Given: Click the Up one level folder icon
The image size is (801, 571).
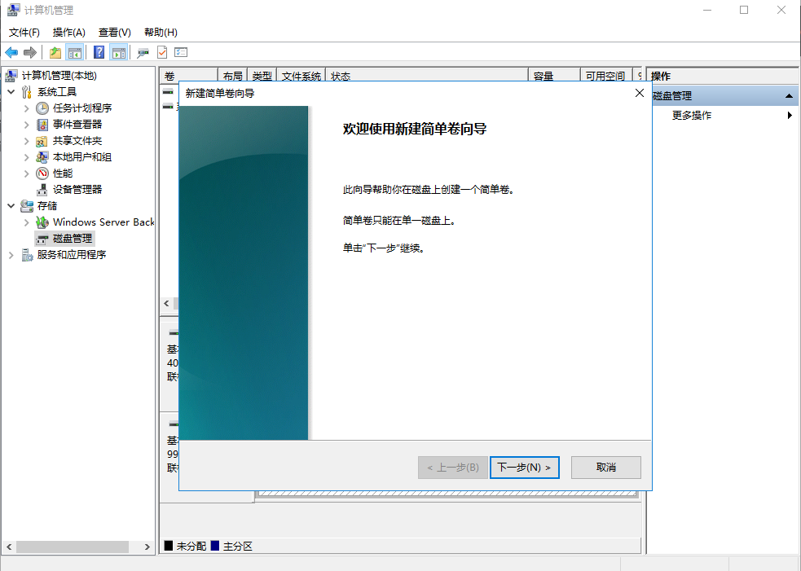Looking at the screenshot, I should tap(55, 52).
